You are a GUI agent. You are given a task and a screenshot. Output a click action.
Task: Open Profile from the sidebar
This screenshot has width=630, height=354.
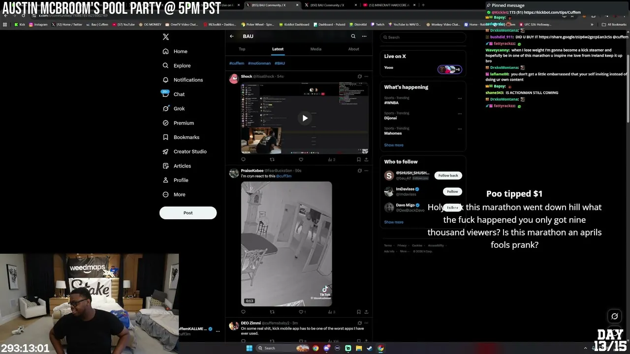pos(176,180)
